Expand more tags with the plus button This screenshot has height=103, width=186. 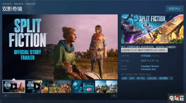click(171, 78)
